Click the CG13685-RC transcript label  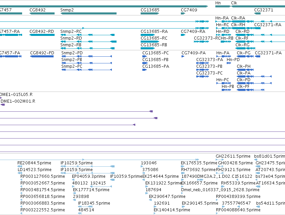click(154, 38)
